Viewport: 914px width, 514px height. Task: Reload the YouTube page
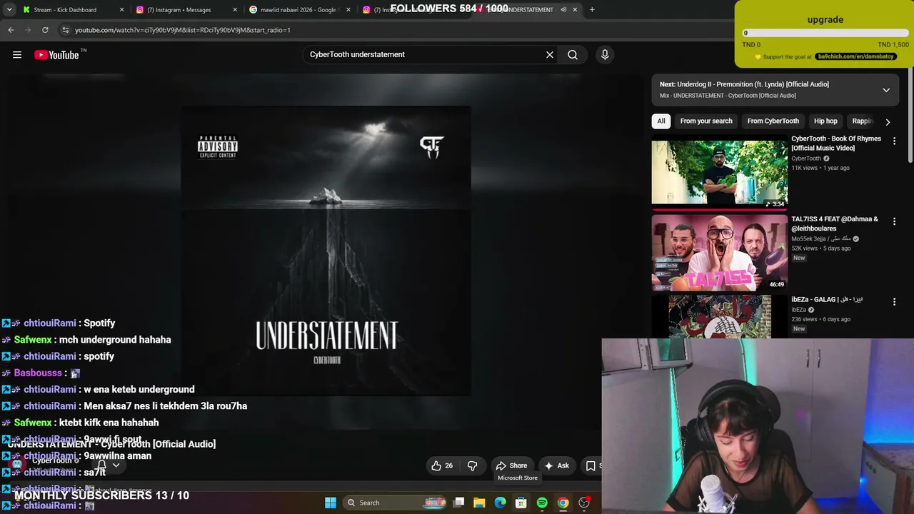(45, 30)
